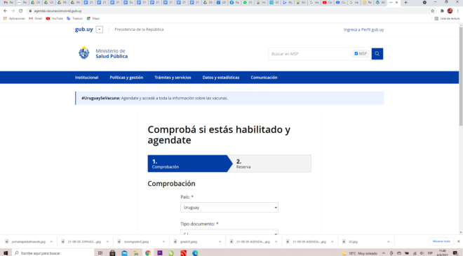Open the Maps bookmark
463x256 pixels.
[x=93, y=19]
